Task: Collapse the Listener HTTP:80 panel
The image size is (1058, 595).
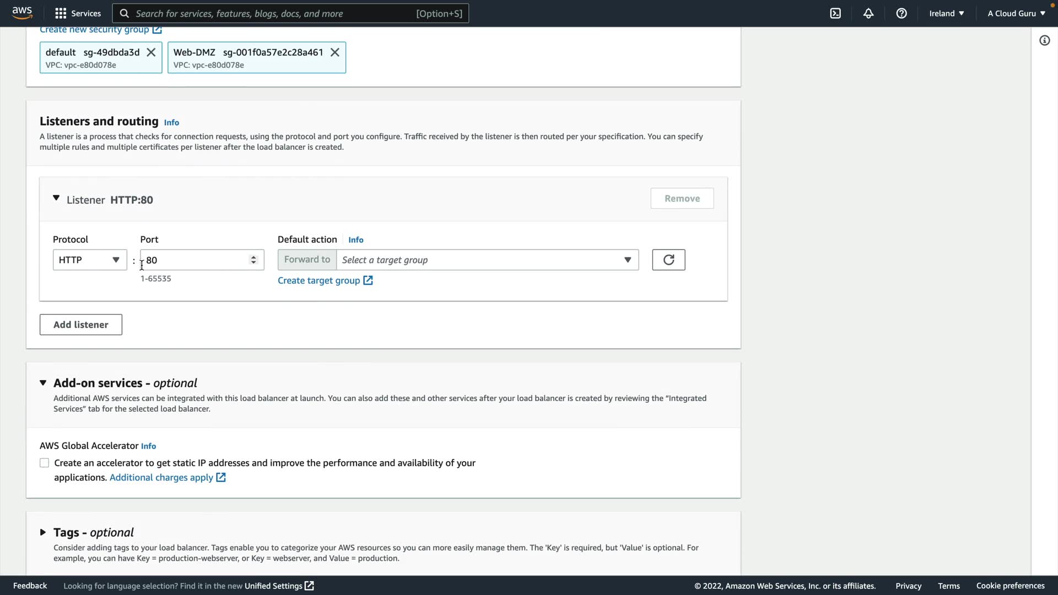Action: click(56, 198)
